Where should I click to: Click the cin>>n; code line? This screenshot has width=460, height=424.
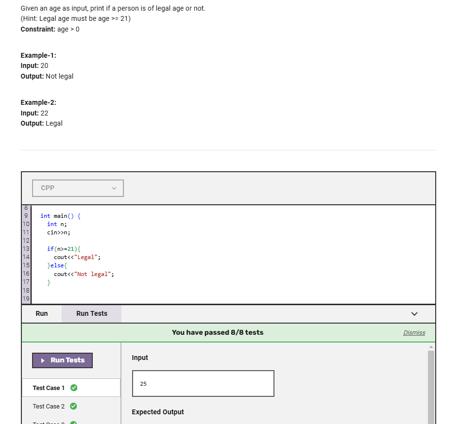[59, 232]
